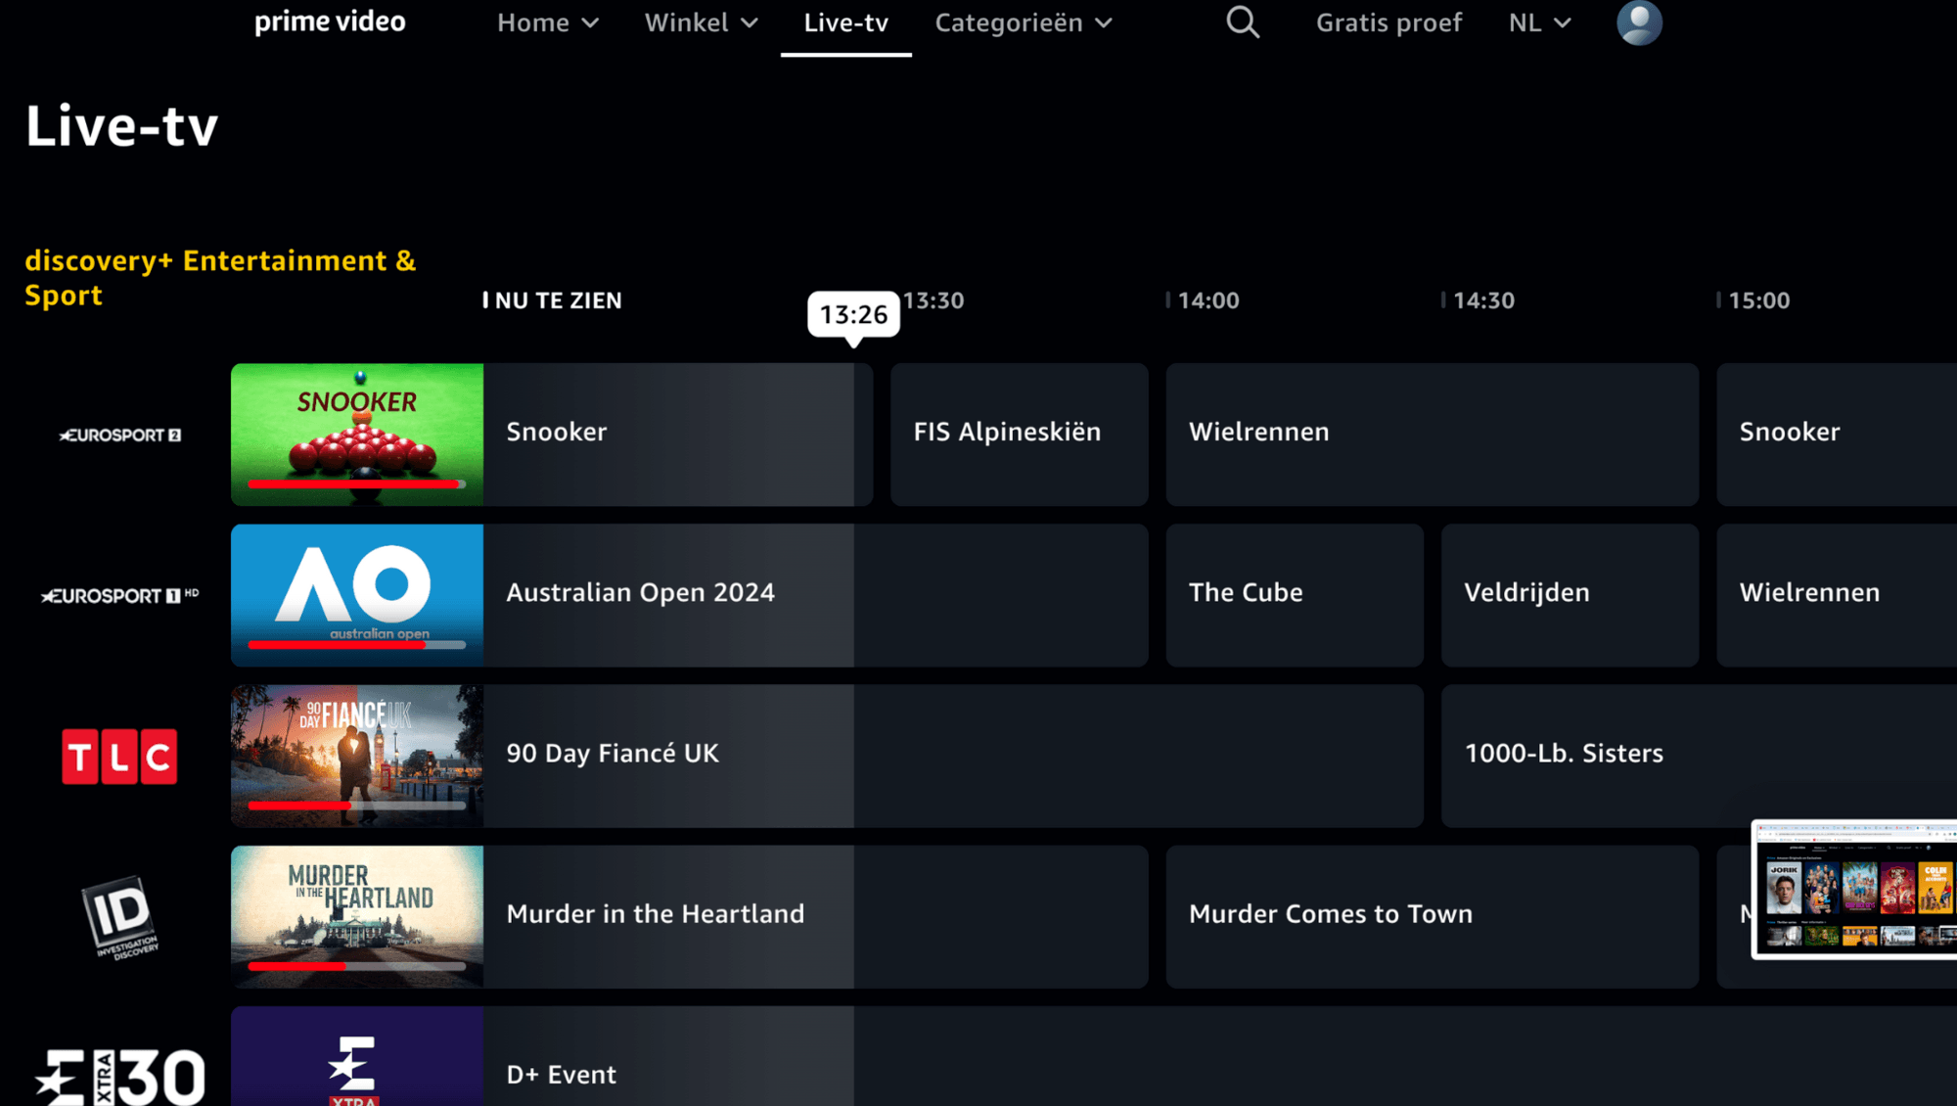Image resolution: width=1957 pixels, height=1106 pixels.
Task: Open the 1000-Lb. Sisters program
Action: pos(1699,756)
